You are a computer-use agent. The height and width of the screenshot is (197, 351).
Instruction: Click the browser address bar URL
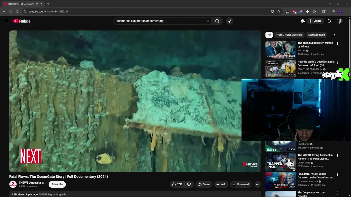pos(48,11)
